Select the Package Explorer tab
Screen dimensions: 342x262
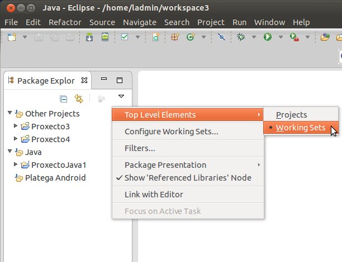click(x=46, y=81)
